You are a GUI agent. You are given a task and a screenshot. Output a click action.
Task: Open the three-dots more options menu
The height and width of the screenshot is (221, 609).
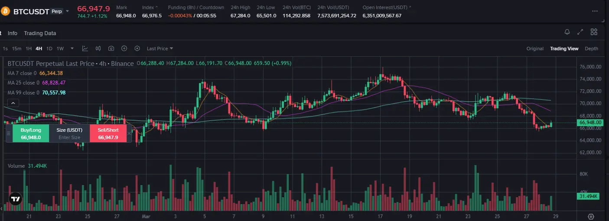pyautogui.click(x=595, y=11)
